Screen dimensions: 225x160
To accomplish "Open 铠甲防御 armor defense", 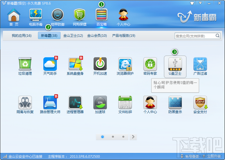I will point(57,18).
